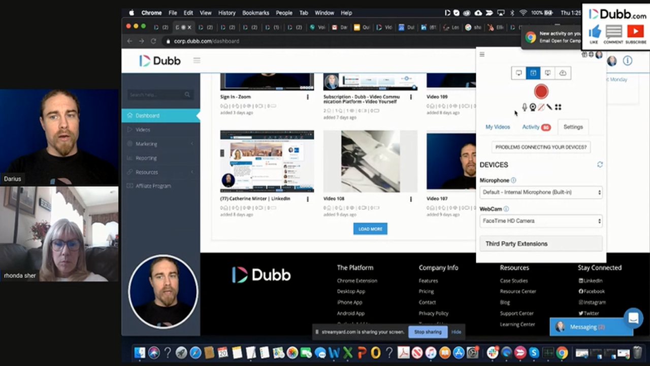Image resolution: width=650 pixels, height=366 pixels.
Task: Open Affiliate Program in the sidebar
Action: (x=161, y=186)
